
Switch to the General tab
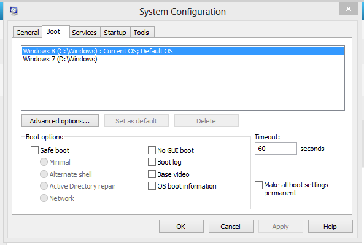click(x=28, y=33)
